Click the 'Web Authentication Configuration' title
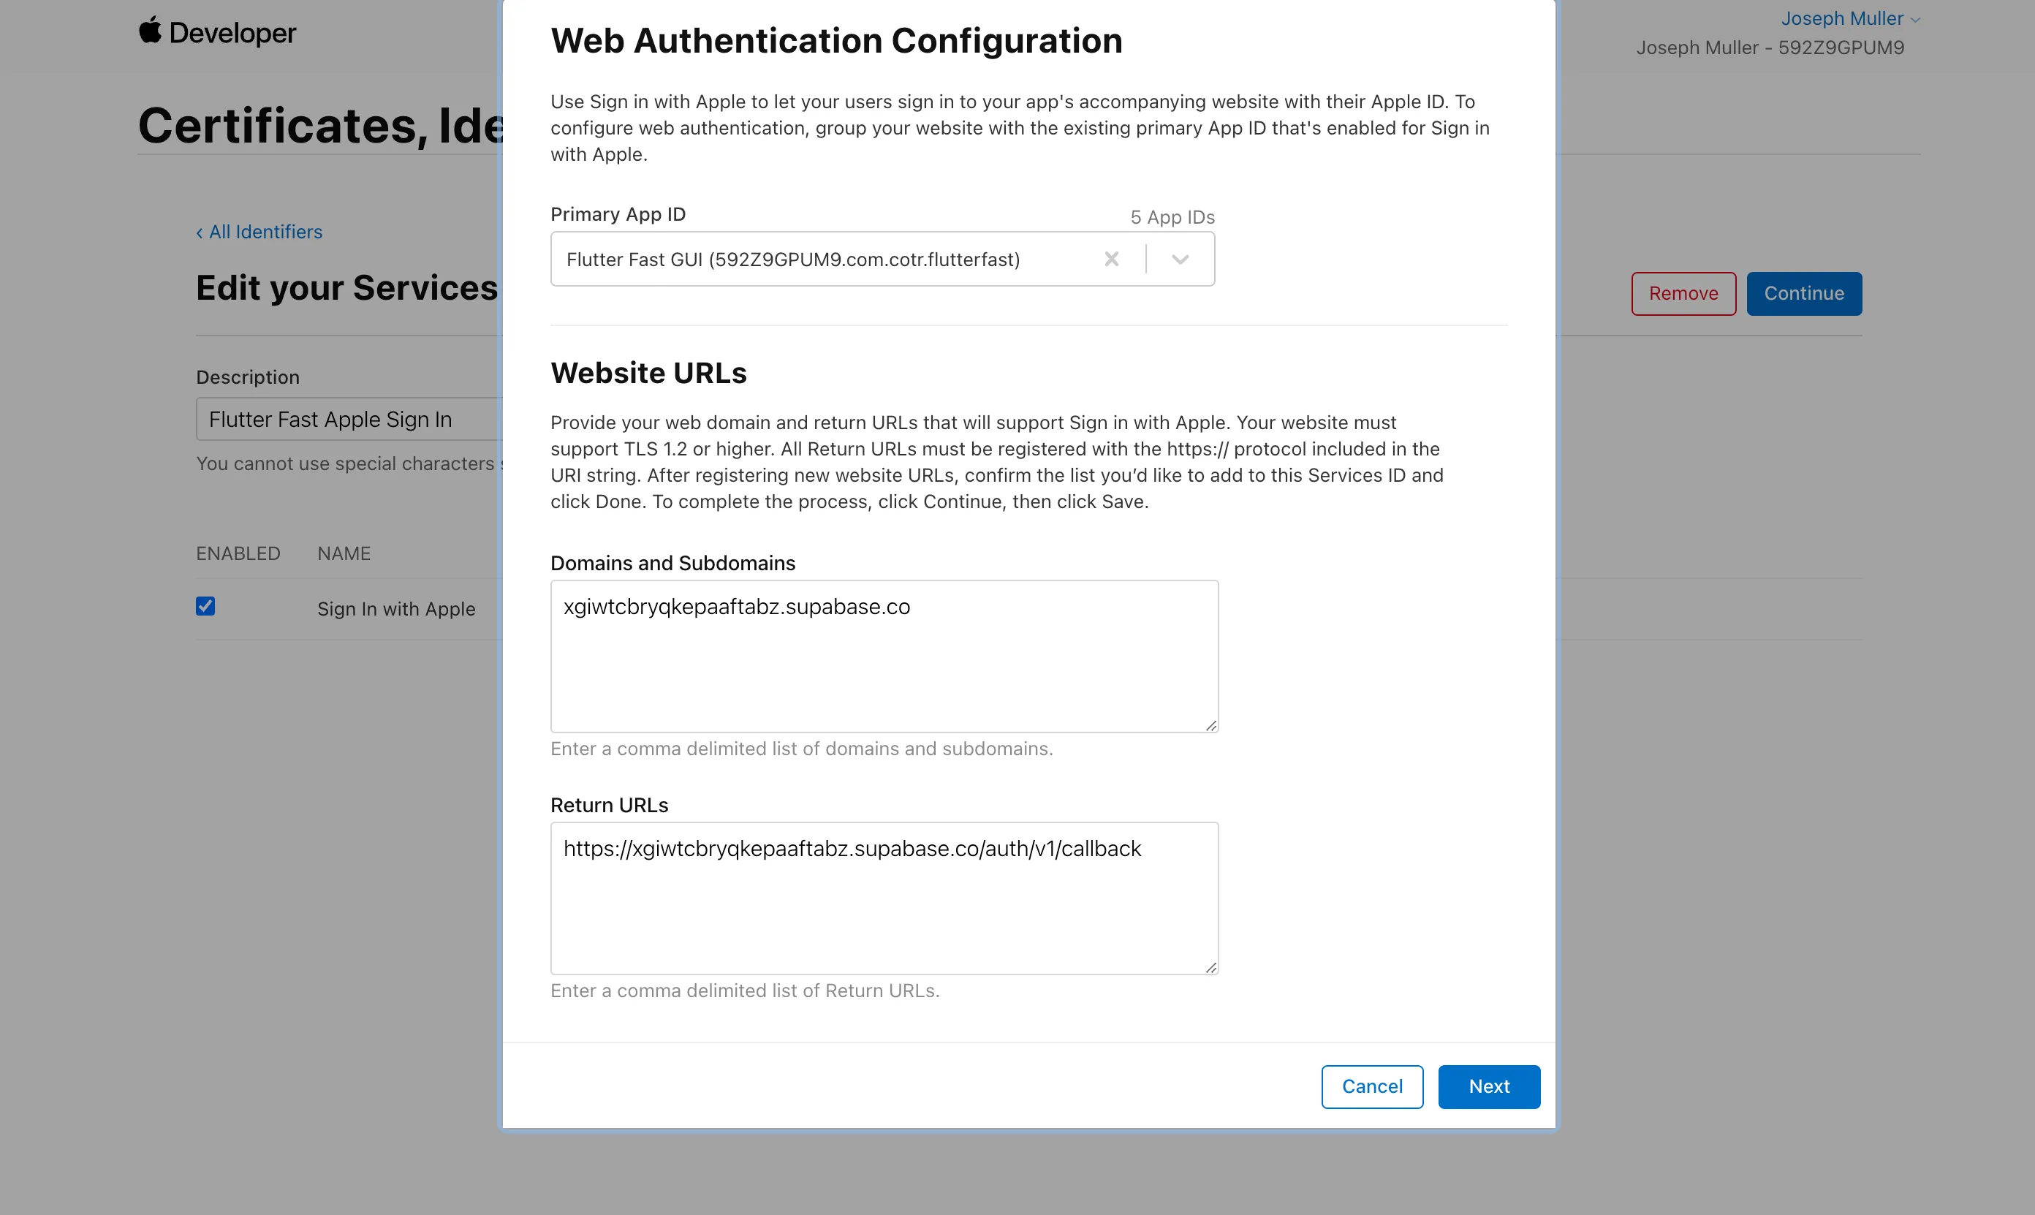Screen dimensions: 2035x1215 click(835, 40)
